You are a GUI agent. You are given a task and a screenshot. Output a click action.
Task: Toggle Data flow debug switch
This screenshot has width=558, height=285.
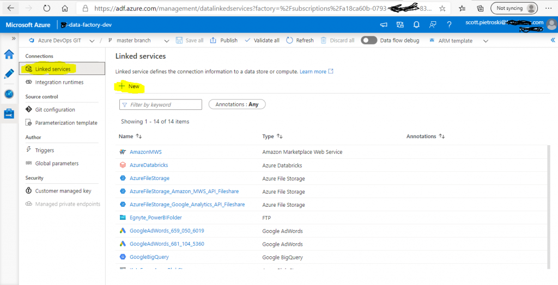369,40
